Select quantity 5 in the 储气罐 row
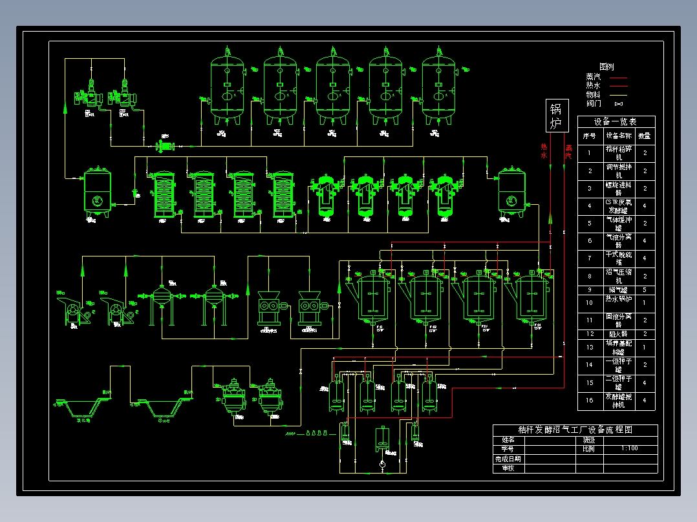The height and width of the screenshot is (522, 697). [645, 290]
